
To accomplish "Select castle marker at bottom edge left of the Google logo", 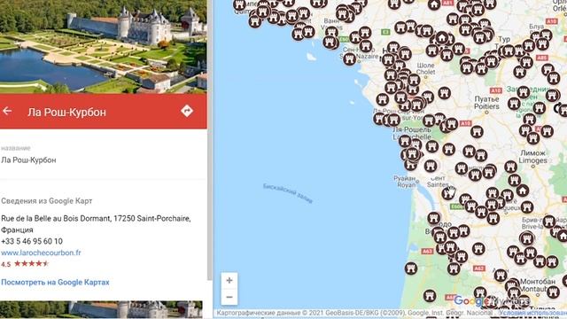I will click(429, 296).
